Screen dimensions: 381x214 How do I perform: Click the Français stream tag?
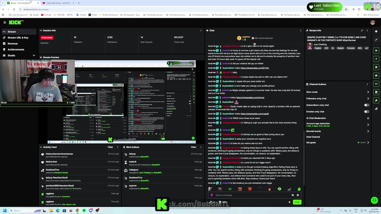pos(351,48)
